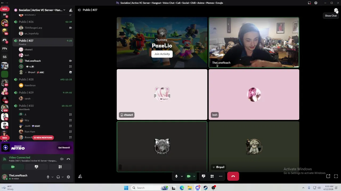Viewport: 341px width, 191px height.
Task: Join voice channel Public | #28
Action: point(43,79)
